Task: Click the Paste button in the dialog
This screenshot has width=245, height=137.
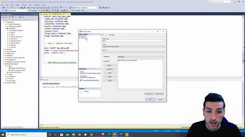Action: point(110,76)
